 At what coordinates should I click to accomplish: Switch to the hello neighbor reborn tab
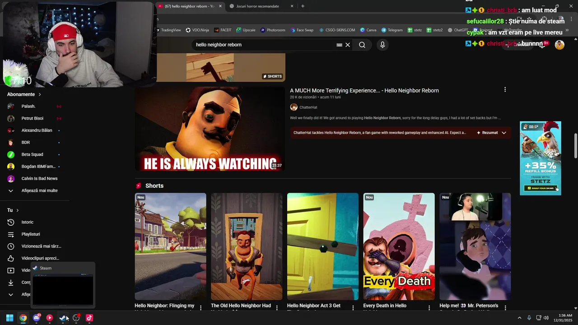[190, 6]
